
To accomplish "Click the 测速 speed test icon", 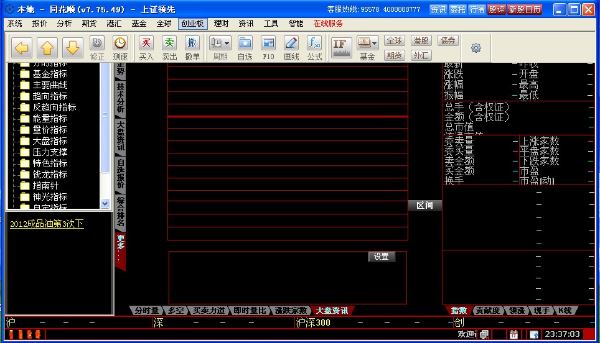I will tap(120, 43).
